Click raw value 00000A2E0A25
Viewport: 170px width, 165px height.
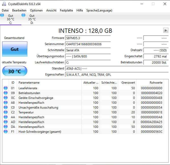click(x=151, y=122)
